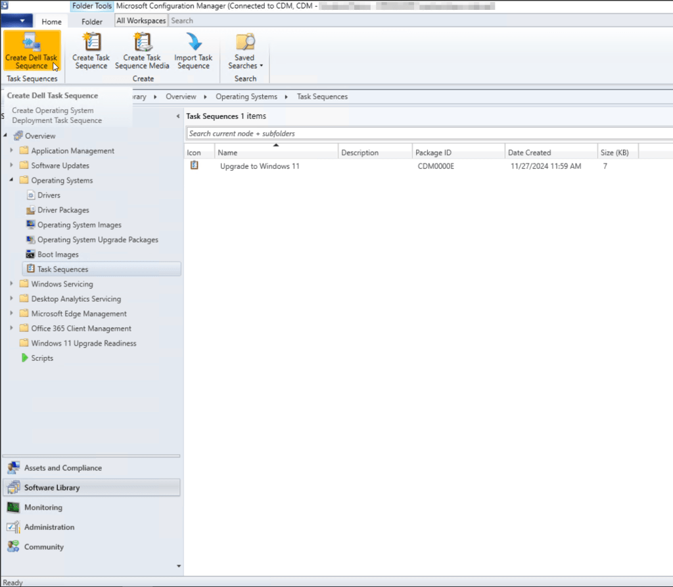Expand the Application Management folder
The width and height of the screenshot is (673, 587).
click(12, 151)
